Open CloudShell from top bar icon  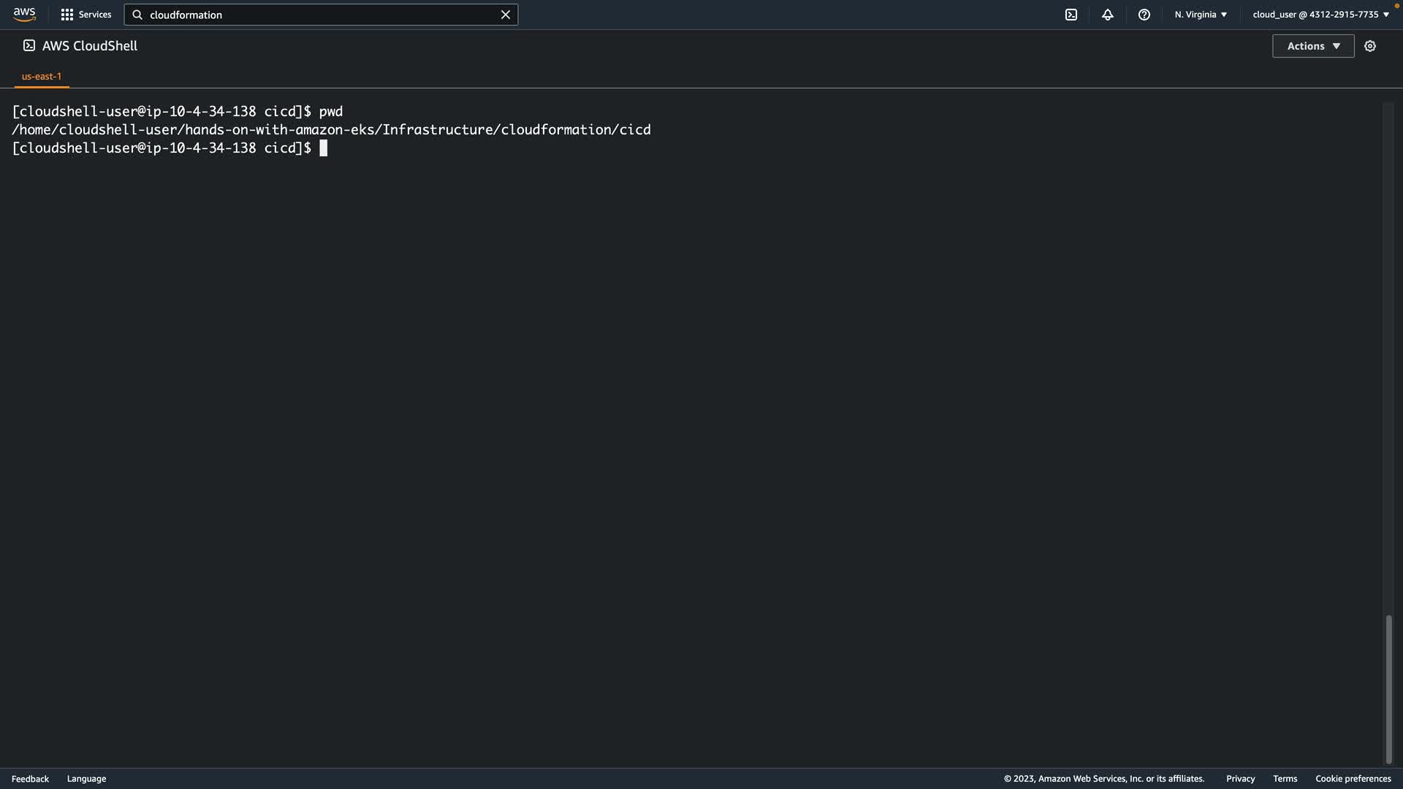(x=1071, y=15)
